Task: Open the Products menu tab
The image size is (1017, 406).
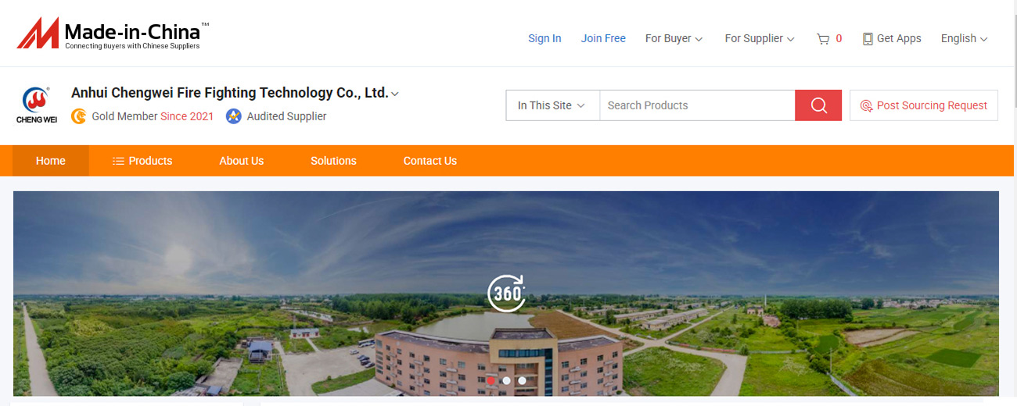Action: [142, 161]
